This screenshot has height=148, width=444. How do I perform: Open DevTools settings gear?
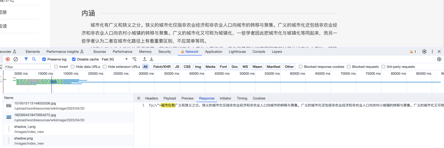pos(424,51)
